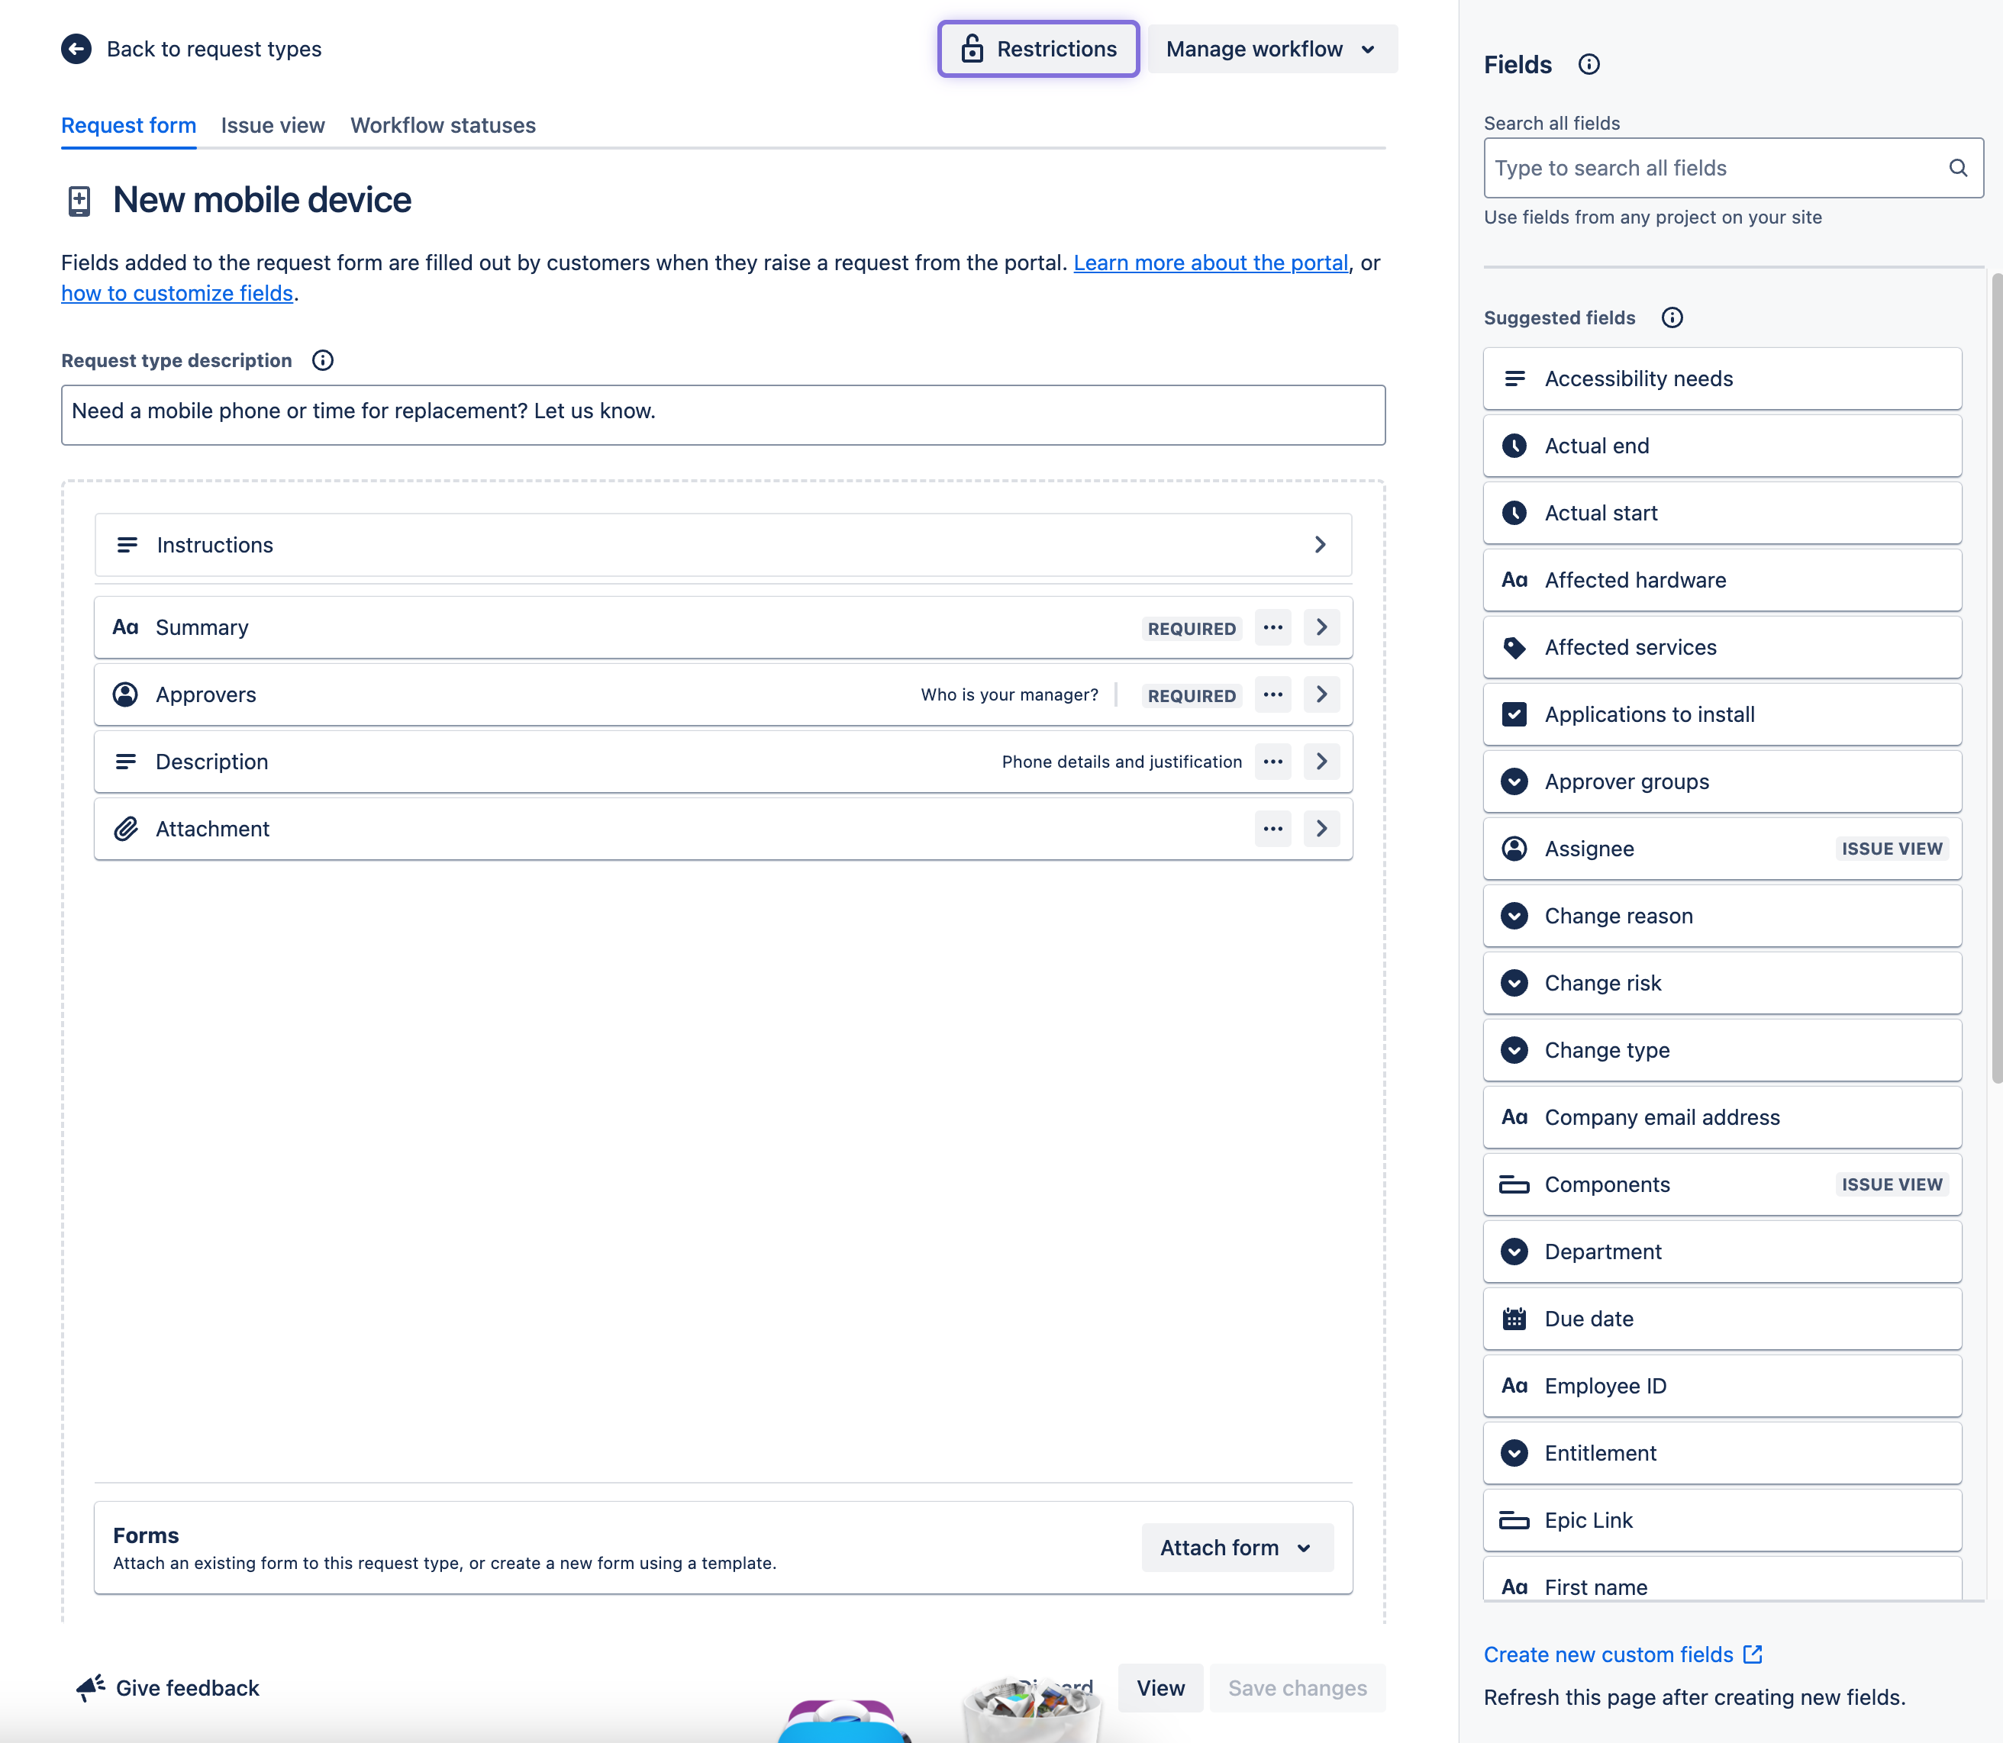Select the Change type suggested field
2003x1743 pixels.
pyautogui.click(x=1722, y=1051)
